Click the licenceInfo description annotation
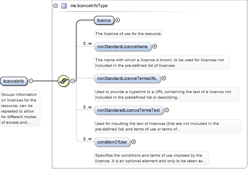This screenshot has width=248, height=169. (x=20, y=109)
